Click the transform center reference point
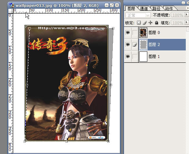This screenshot has height=154, width=189. 69,85
